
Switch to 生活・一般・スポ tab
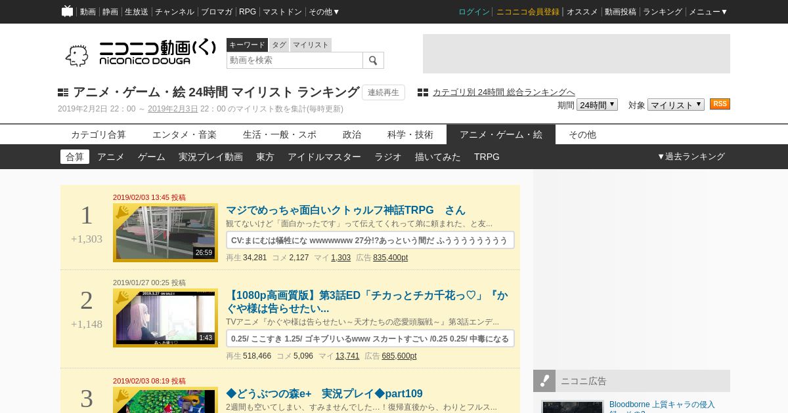click(x=280, y=134)
